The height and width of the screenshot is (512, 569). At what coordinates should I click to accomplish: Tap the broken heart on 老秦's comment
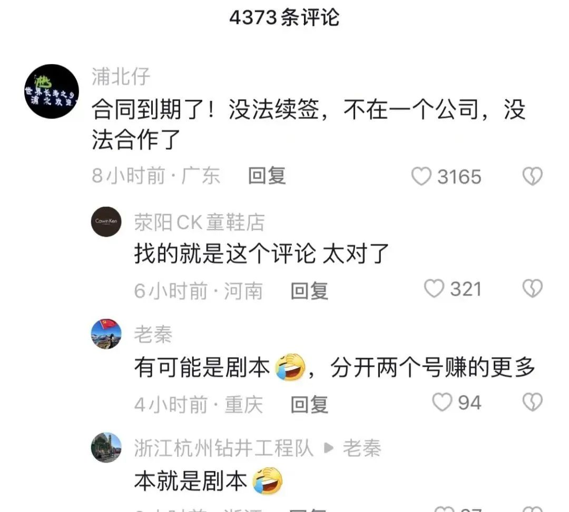(x=532, y=402)
